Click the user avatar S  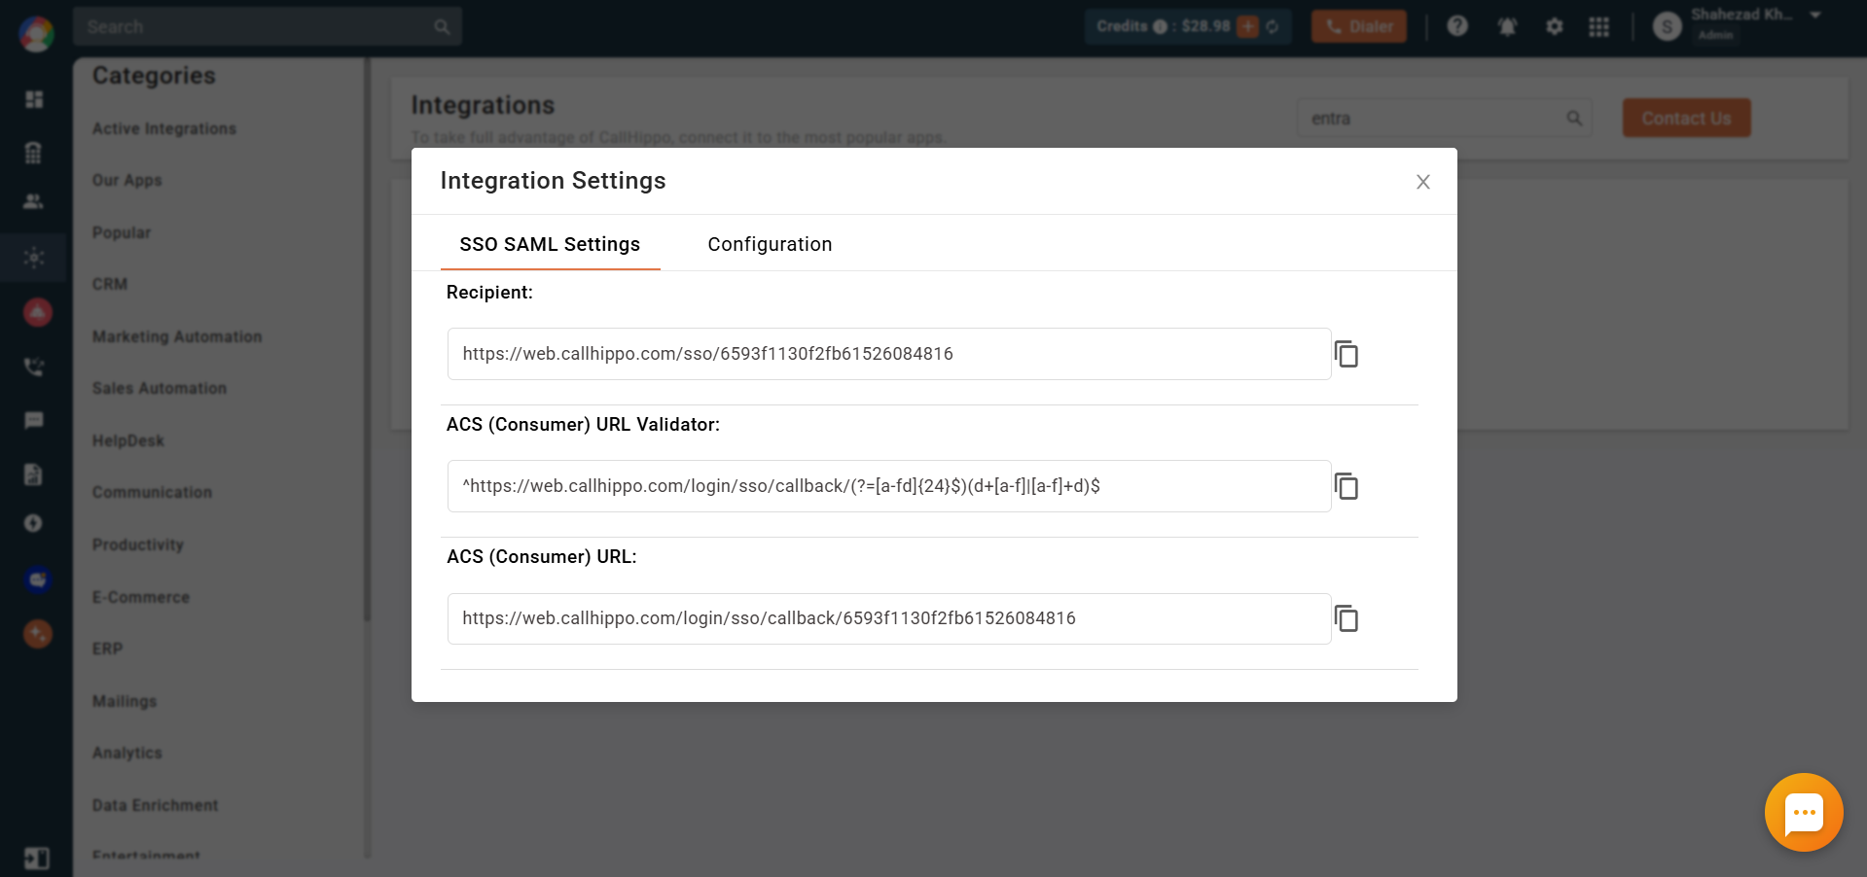(1667, 26)
